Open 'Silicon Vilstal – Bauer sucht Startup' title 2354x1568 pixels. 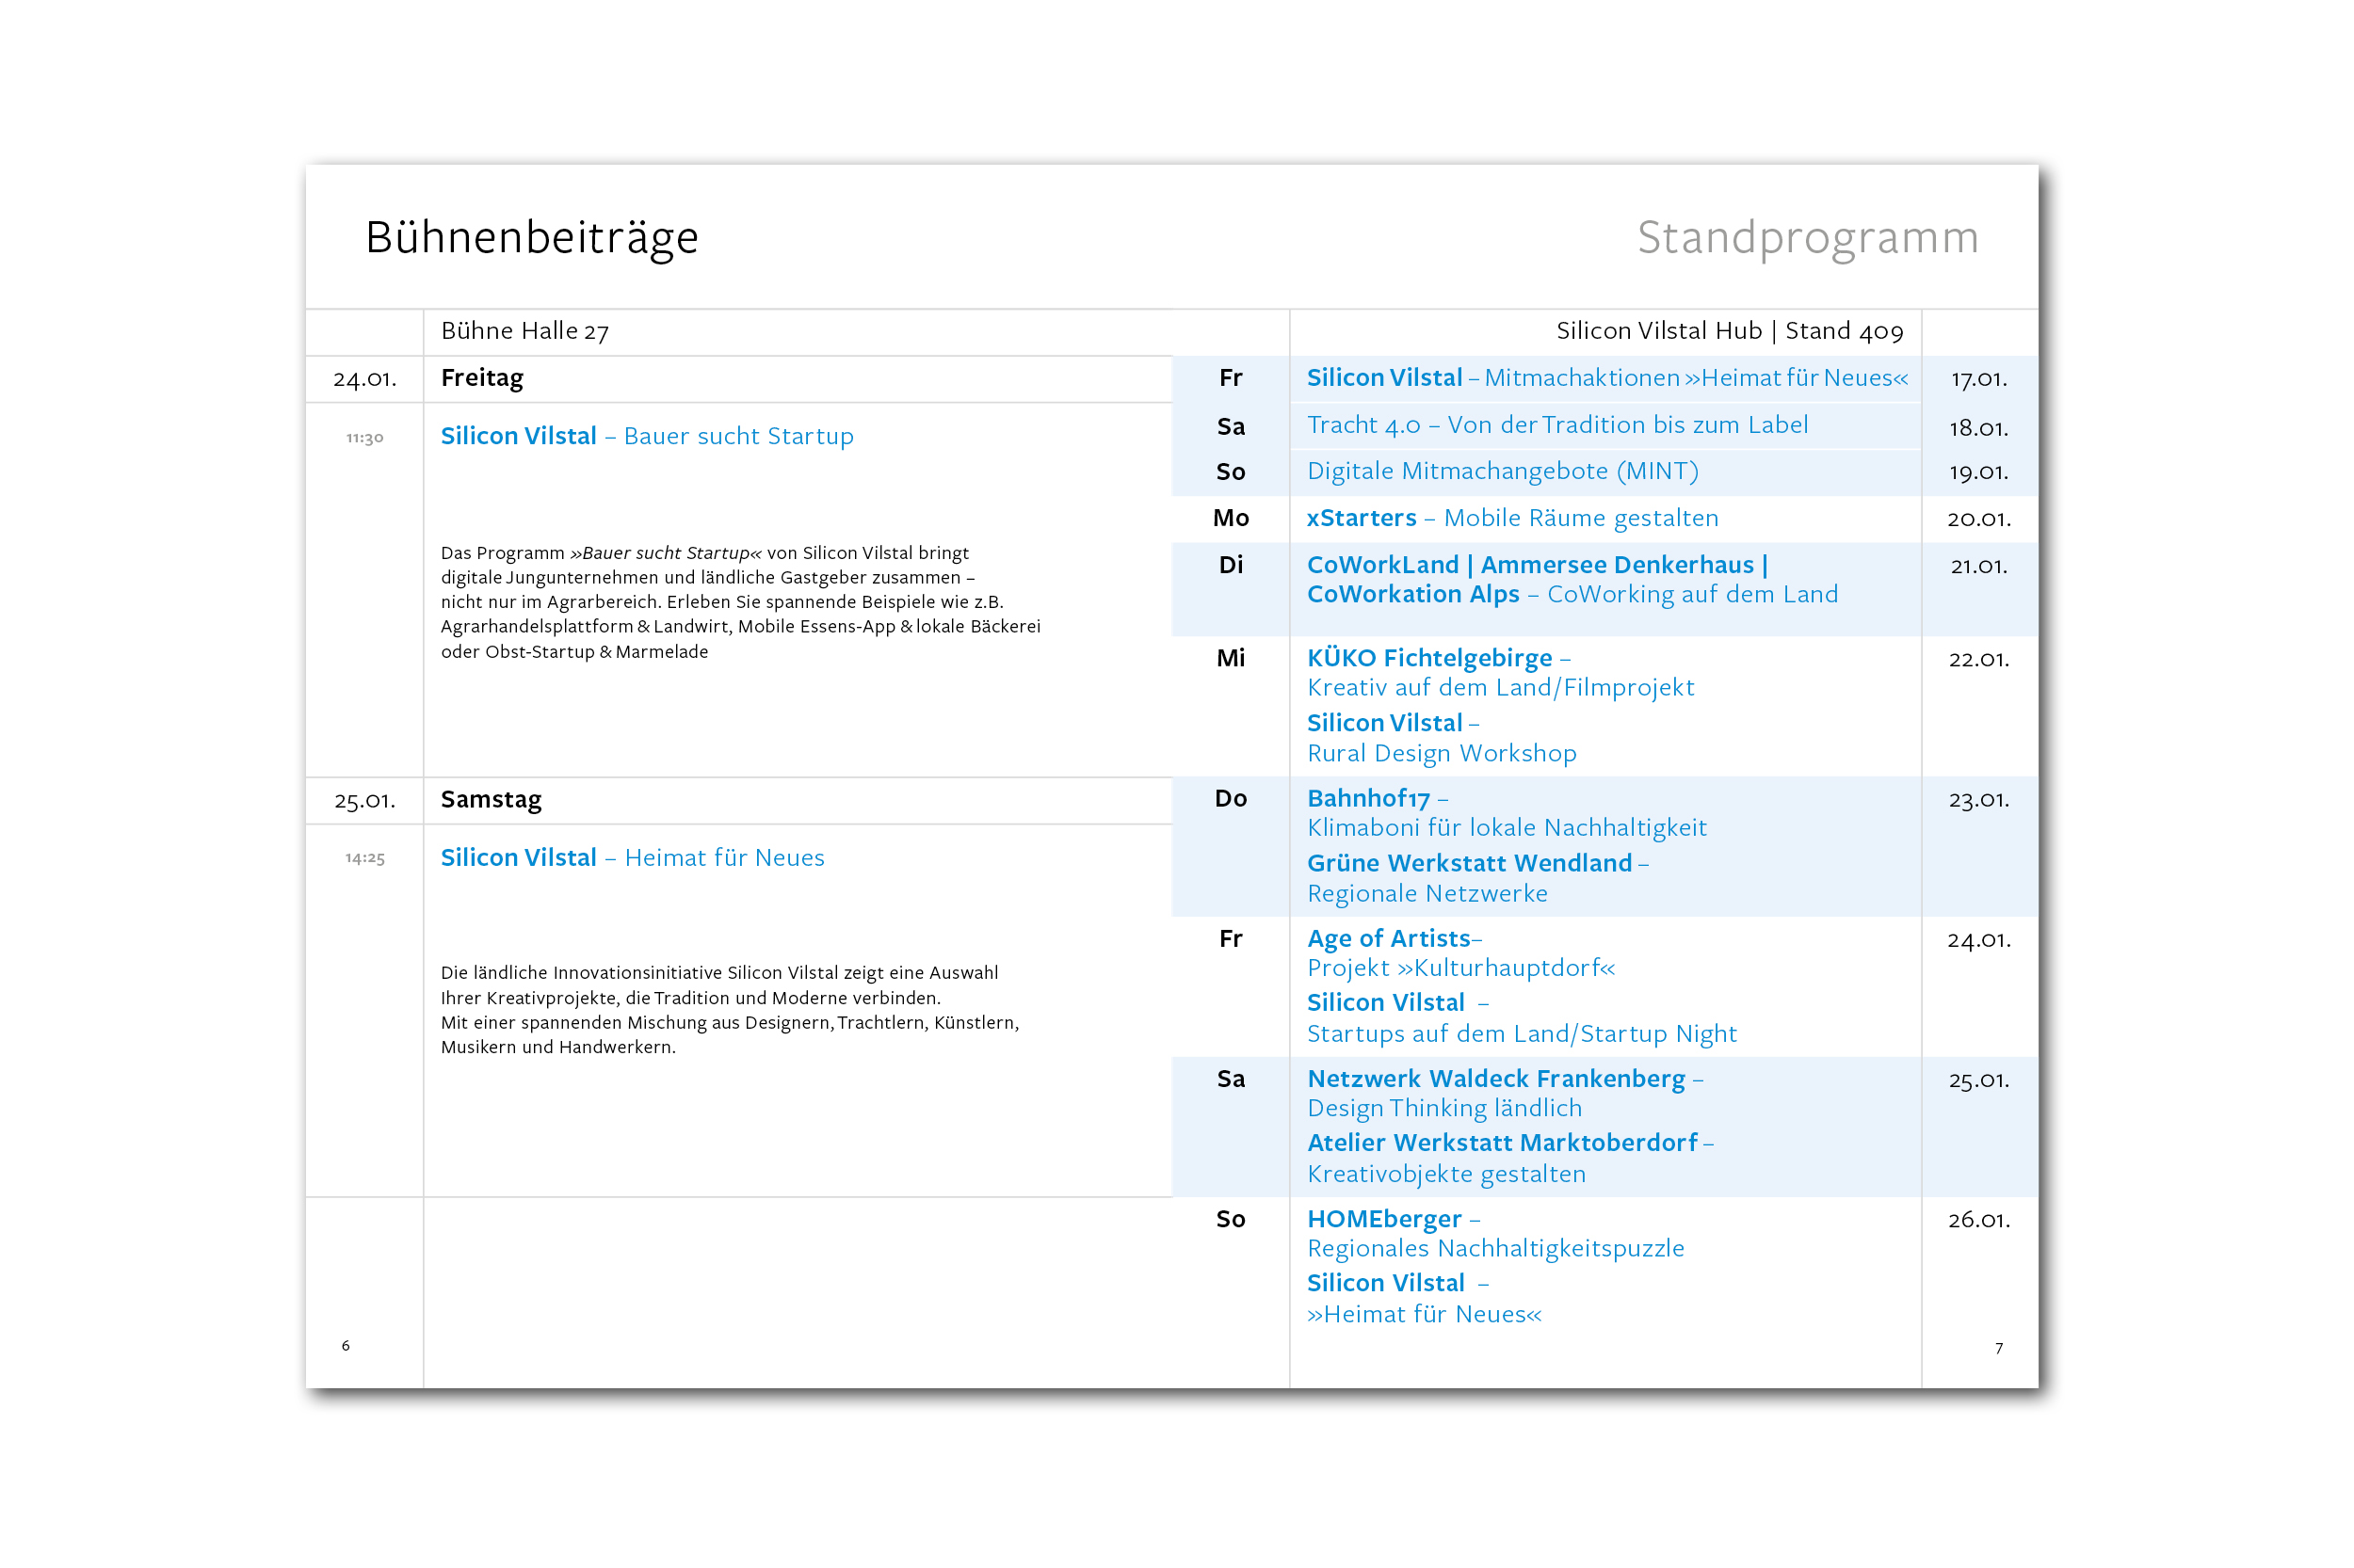646,436
